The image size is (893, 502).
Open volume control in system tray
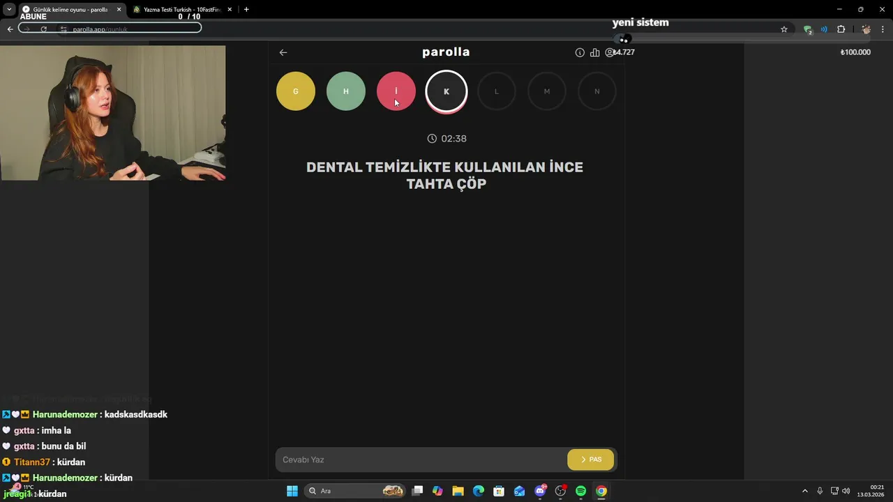[846, 491]
